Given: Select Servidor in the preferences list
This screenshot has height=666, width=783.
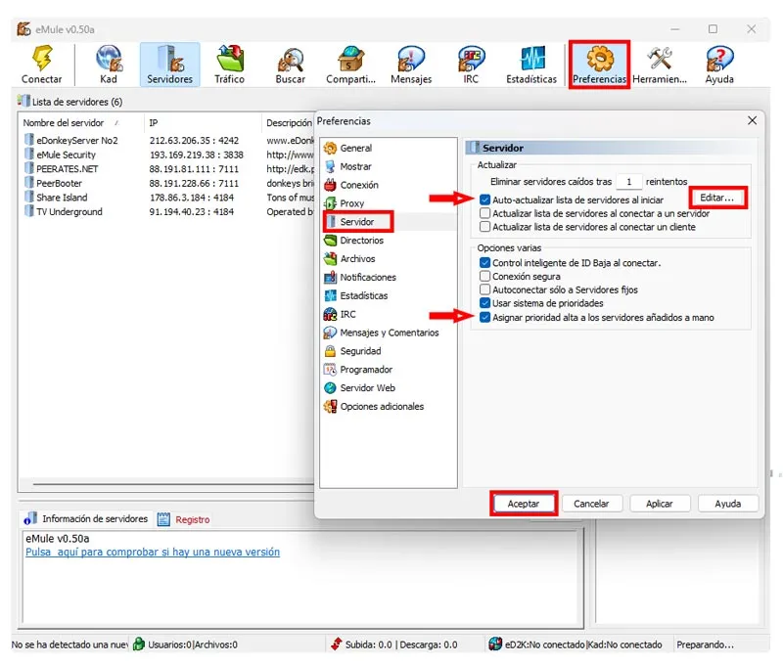Looking at the screenshot, I should pos(357,221).
